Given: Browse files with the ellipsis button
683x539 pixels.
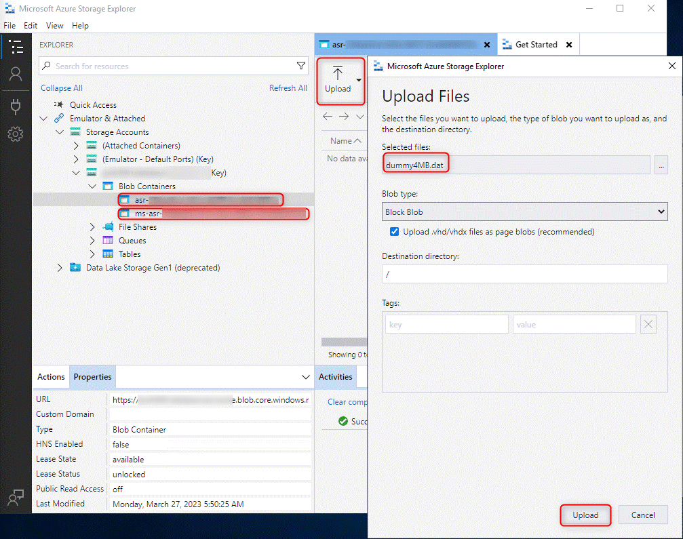Looking at the screenshot, I should pos(661,165).
